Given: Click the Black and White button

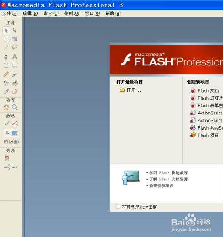Looking at the screenshot, I should click(6, 142).
